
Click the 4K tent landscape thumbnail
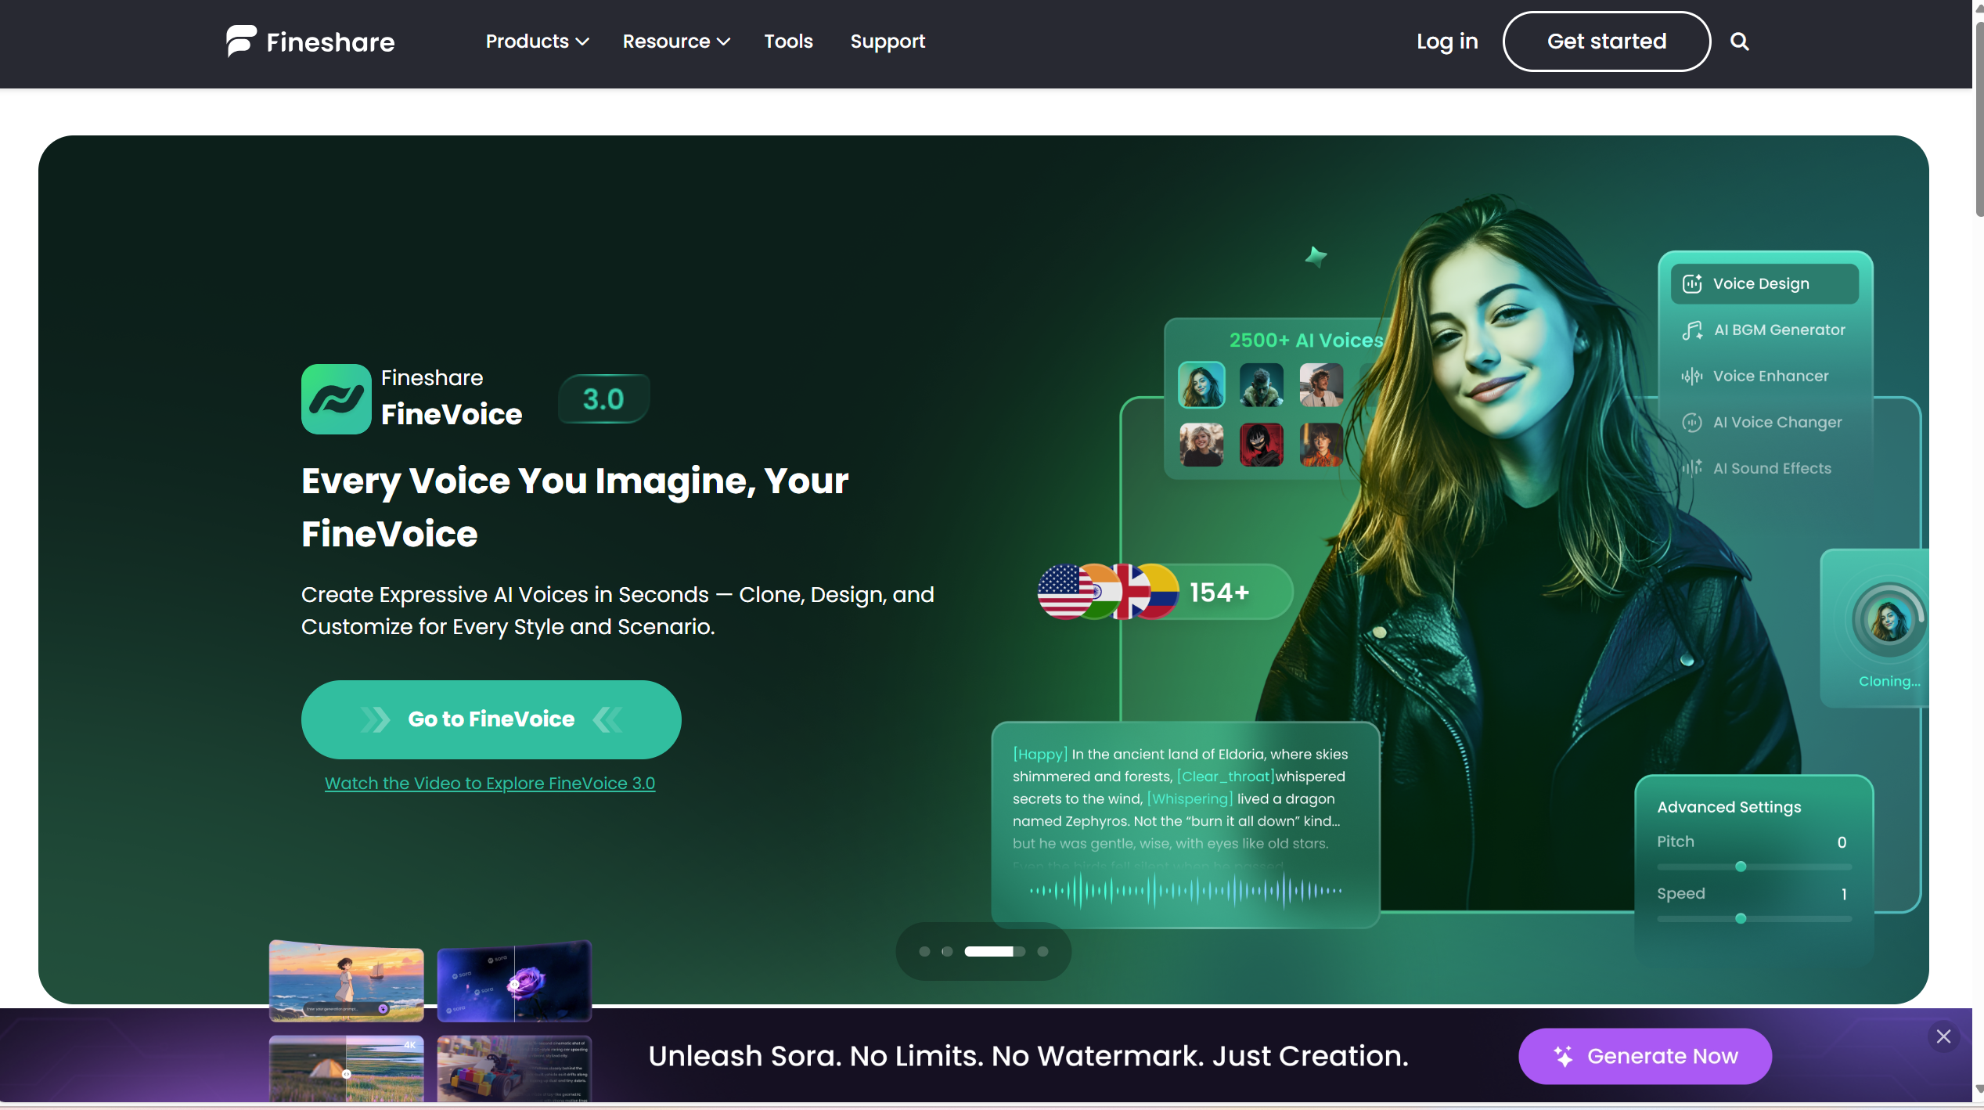pos(347,1069)
